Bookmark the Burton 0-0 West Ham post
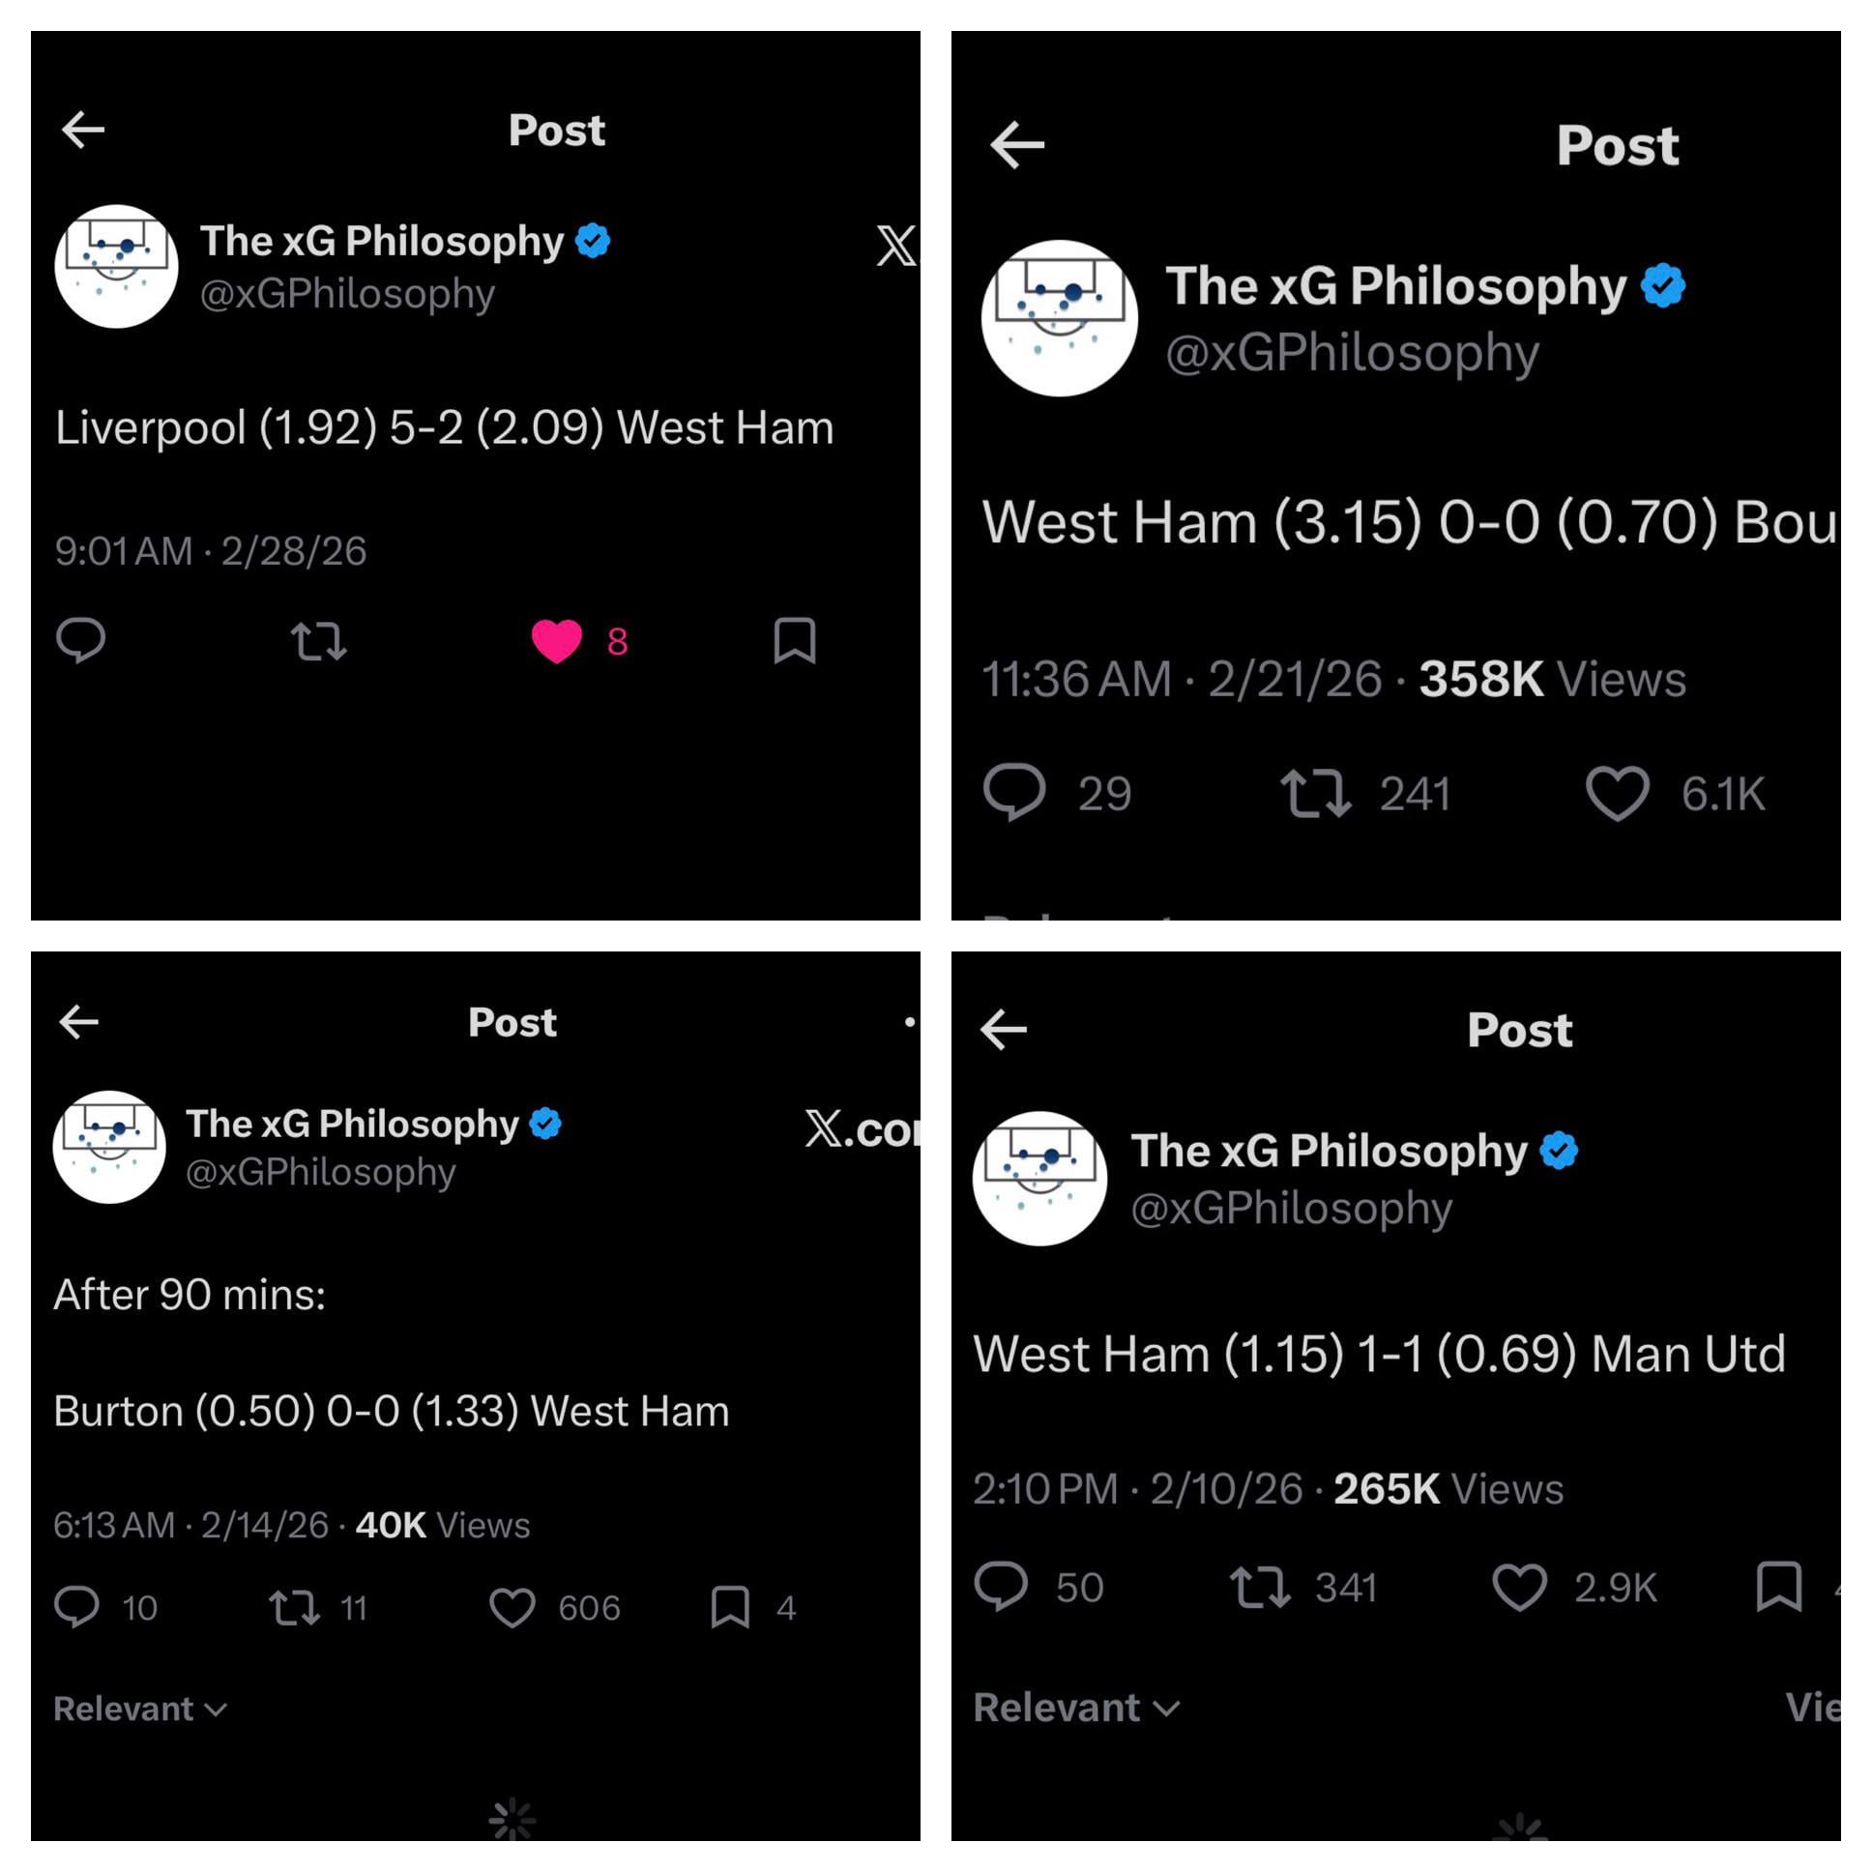Screen dimensions: 1872x1872 coord(730,1607)
